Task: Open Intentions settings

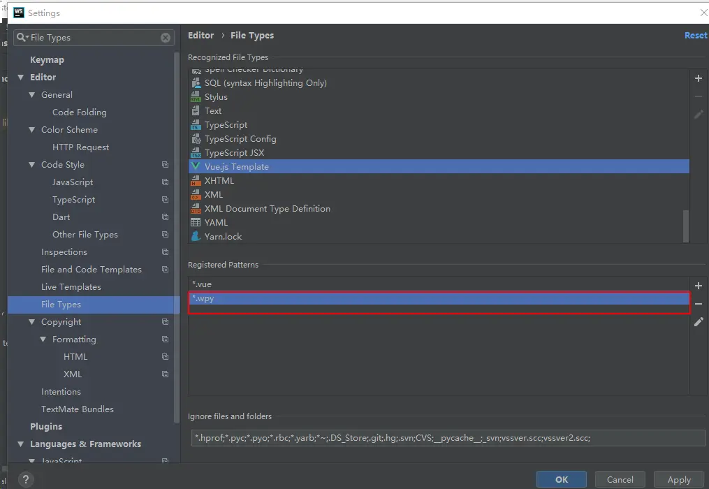Action: (x=61, y=392)
